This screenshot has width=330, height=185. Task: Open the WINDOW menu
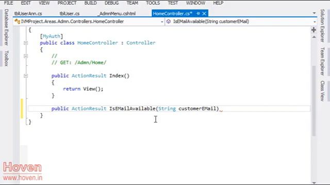click(195, 3)
